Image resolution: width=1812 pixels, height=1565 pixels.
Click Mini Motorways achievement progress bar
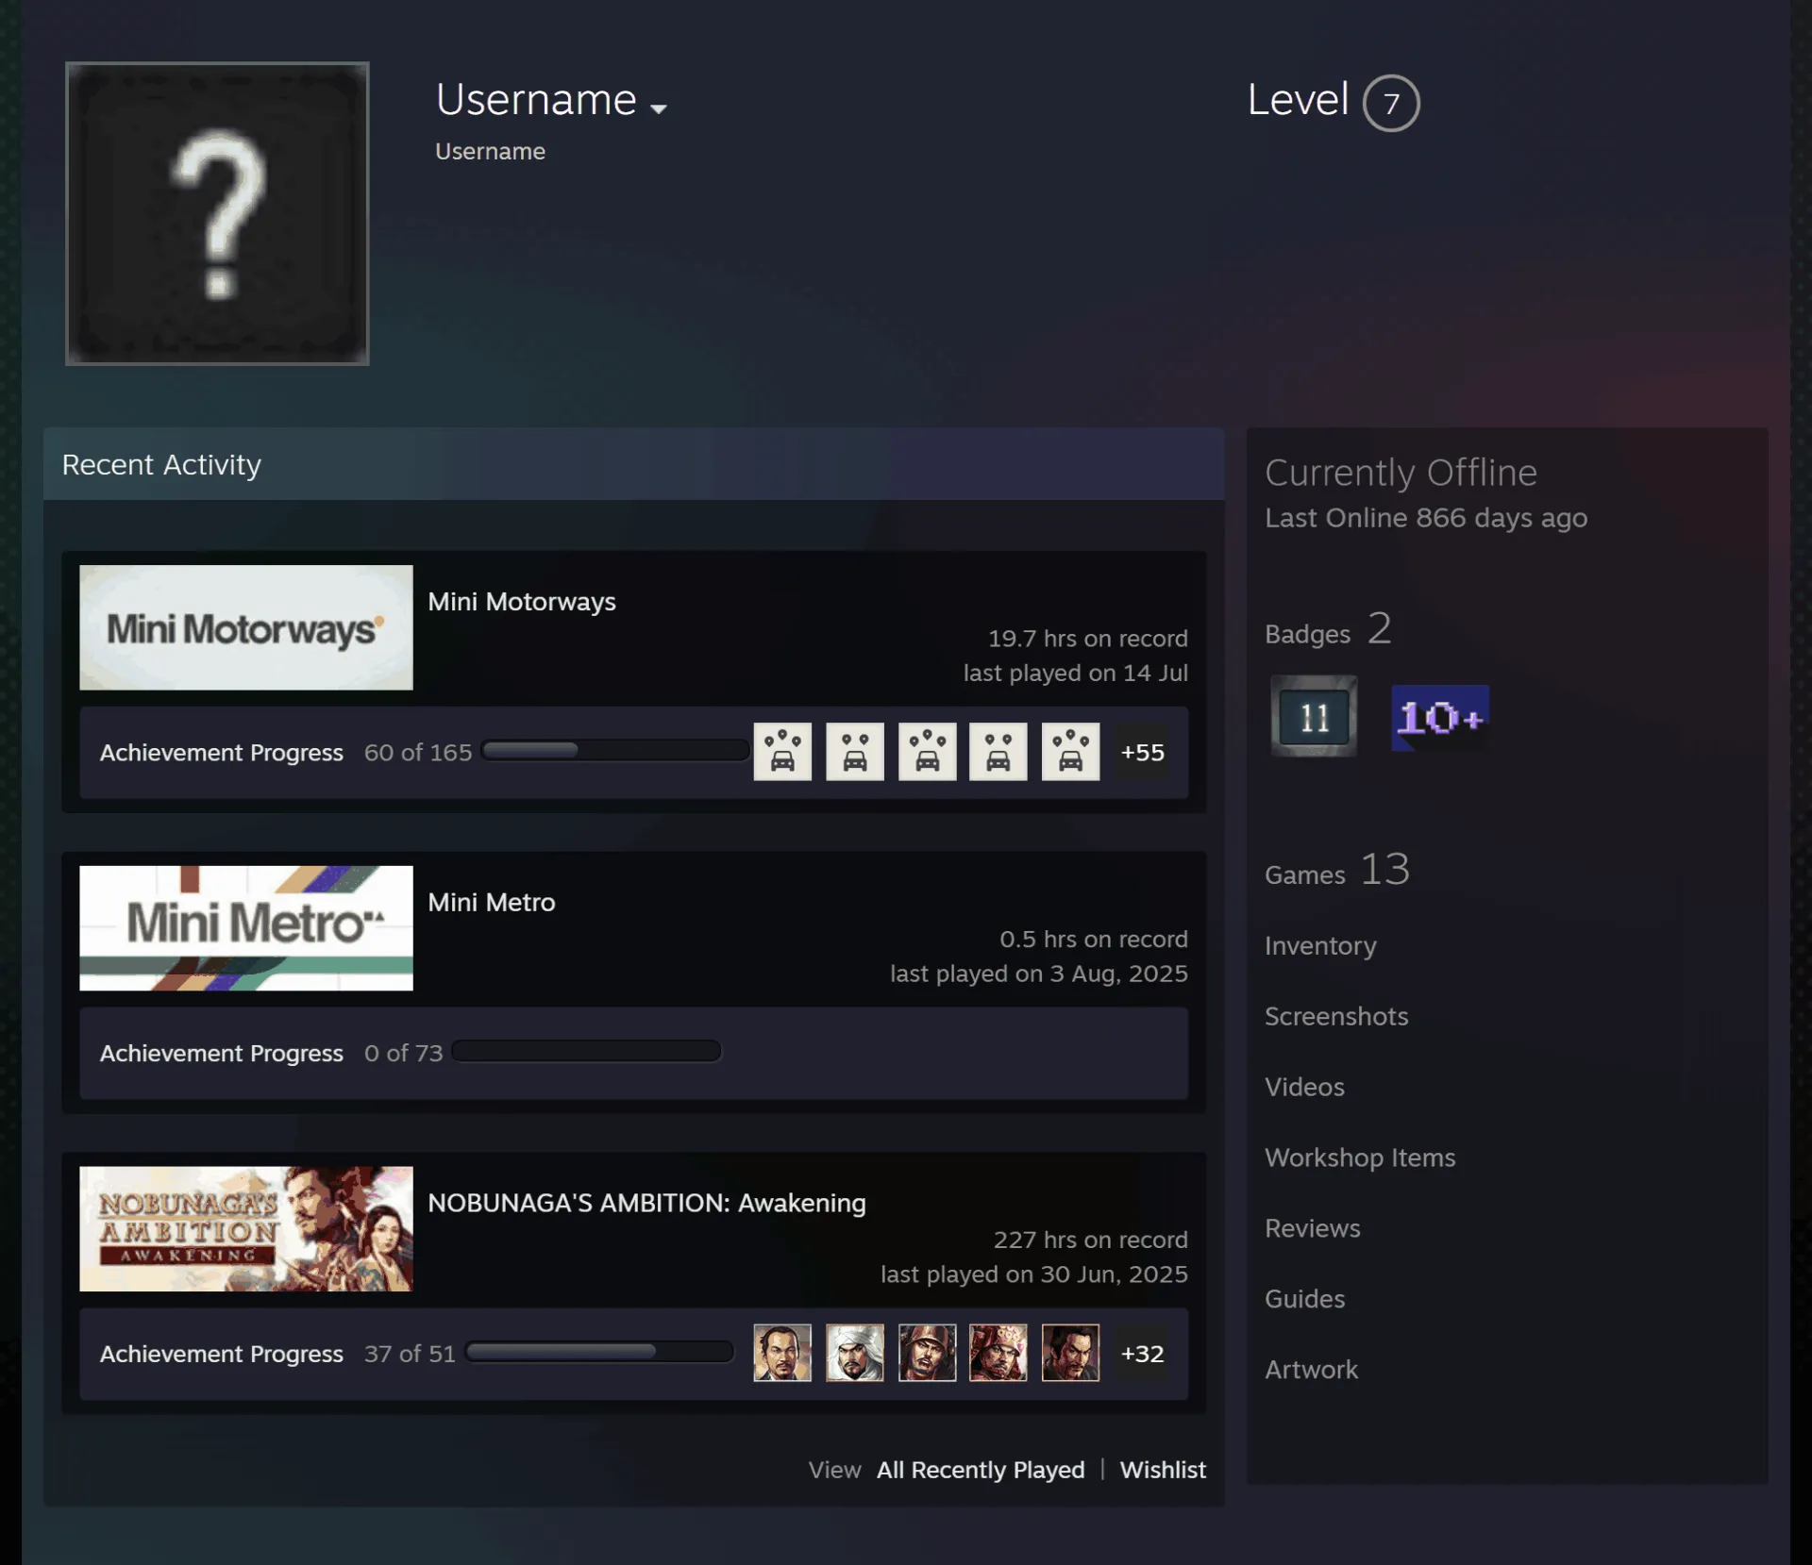(x=614, y=750)
